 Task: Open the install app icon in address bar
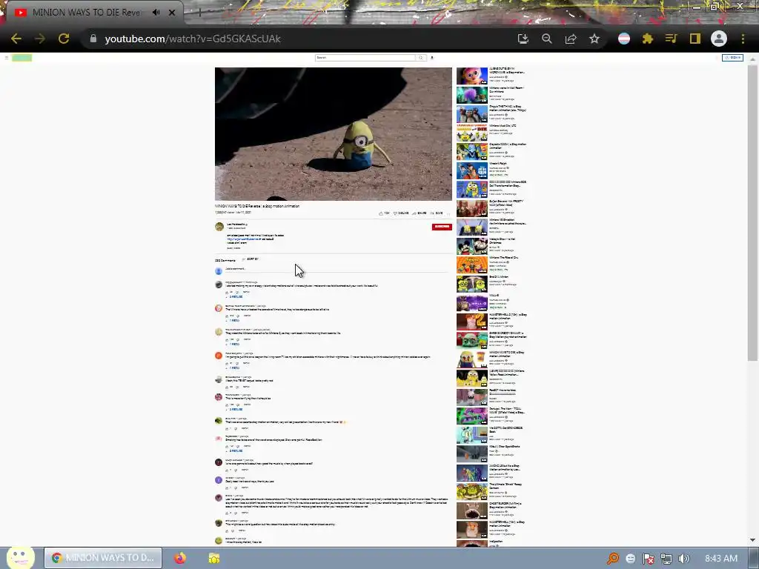[523, 39]
